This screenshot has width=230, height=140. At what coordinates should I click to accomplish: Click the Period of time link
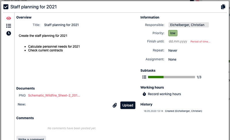(x=200, y=42)
